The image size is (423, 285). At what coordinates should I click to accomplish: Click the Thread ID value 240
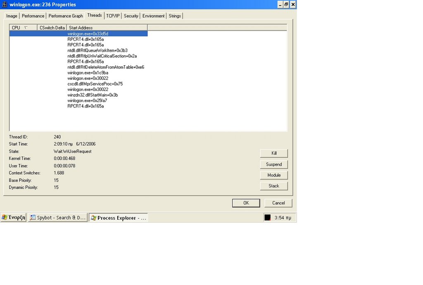pos(57,137)
